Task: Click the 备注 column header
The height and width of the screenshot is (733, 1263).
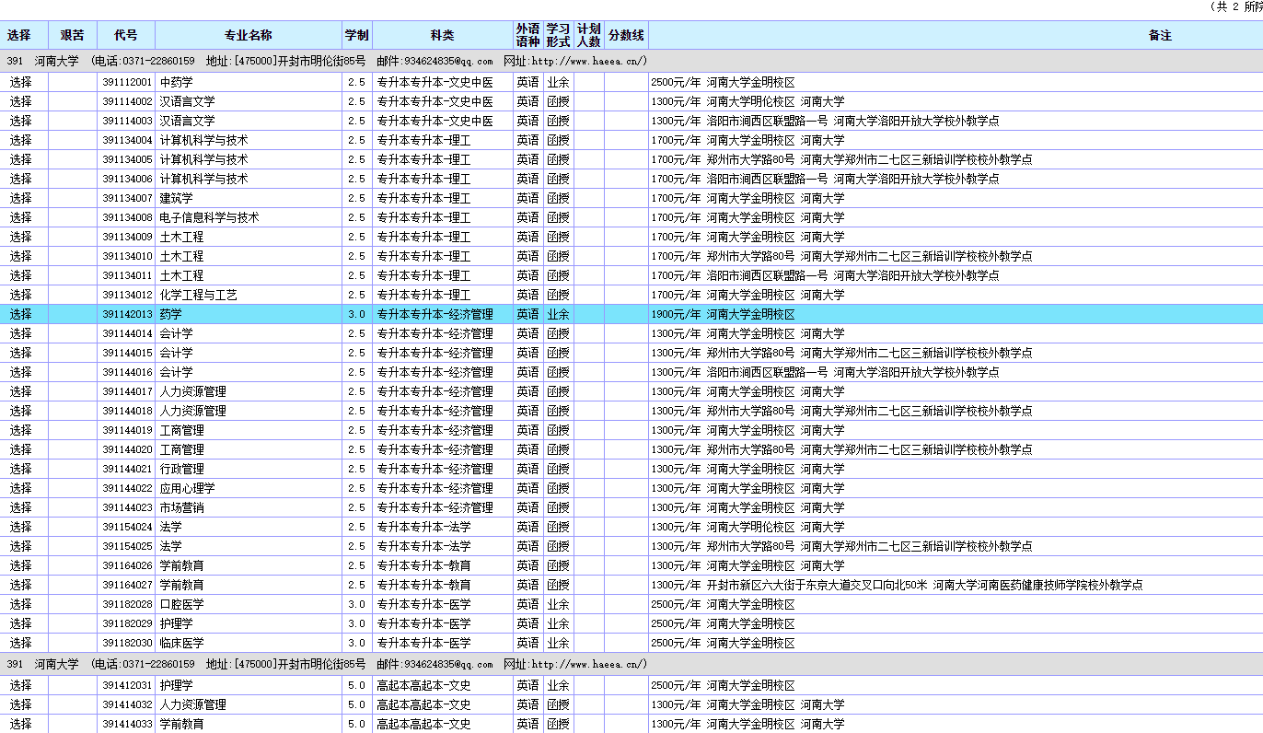Action: 1160,35
